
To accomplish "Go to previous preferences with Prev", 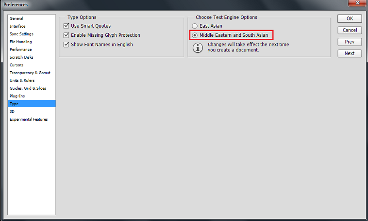I will (350, 42).
